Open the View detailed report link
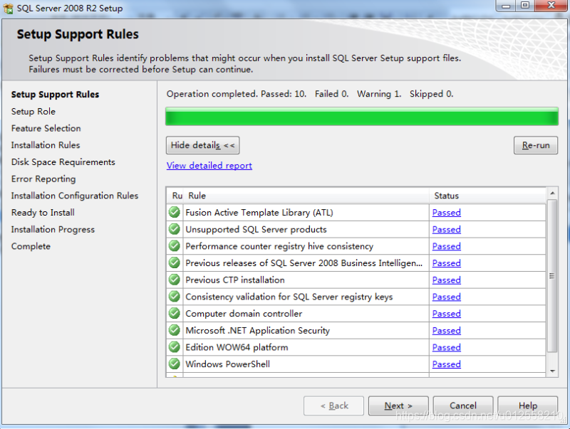 209,166
